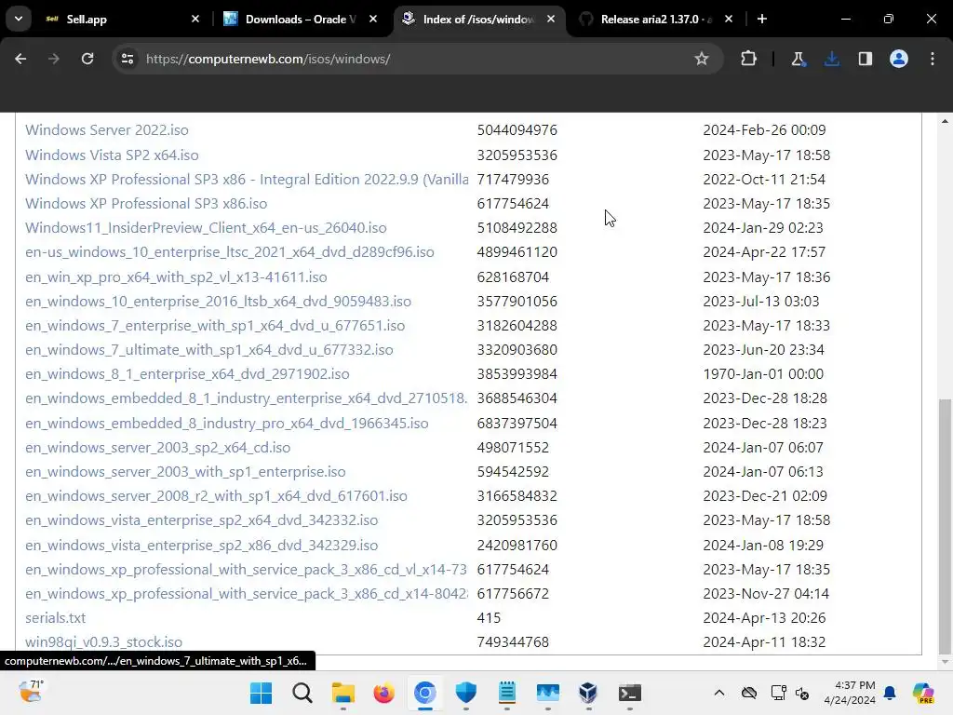This screenshot has height=715, width=953.
Task: Open en_windows_8_1_enterprise_x64 iso link
Action: click(187, 374)
